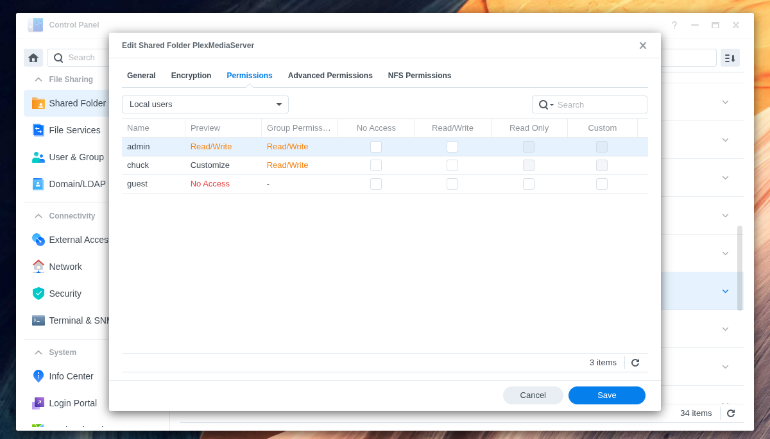Viewport: 770px width, 439px height.
Task: Click the Custom column header
Action: tap(603, 128)
